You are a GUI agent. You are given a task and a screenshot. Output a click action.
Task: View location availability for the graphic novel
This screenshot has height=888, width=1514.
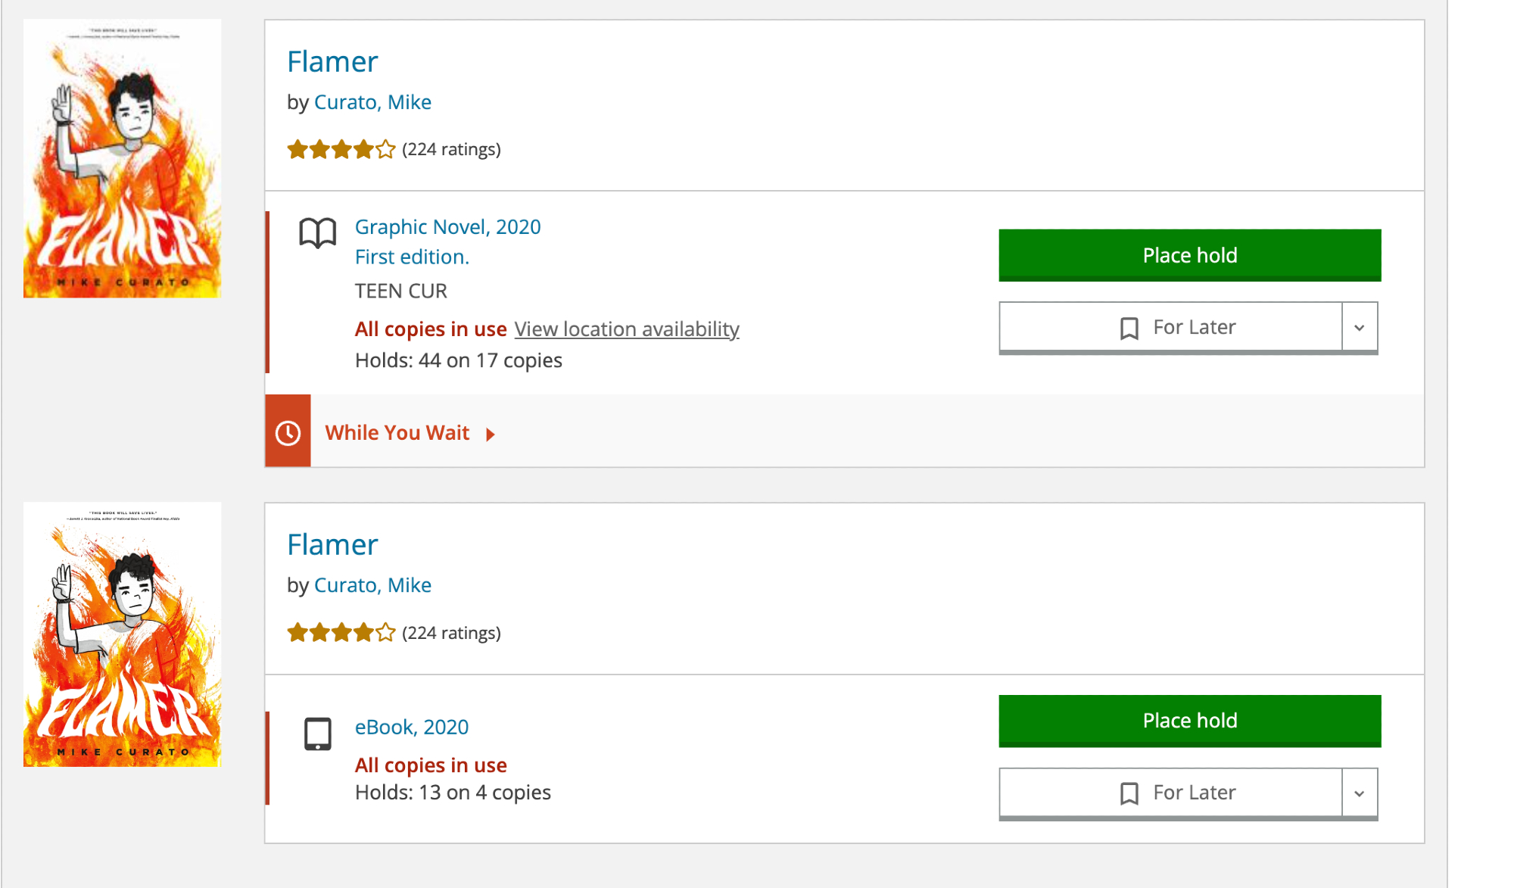(x=627, y=329)
